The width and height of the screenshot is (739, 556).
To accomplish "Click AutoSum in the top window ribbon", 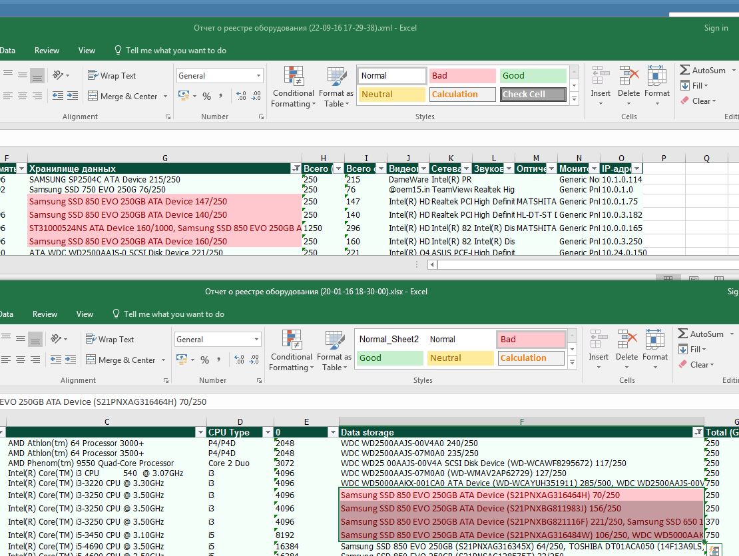I will (708, 70).
